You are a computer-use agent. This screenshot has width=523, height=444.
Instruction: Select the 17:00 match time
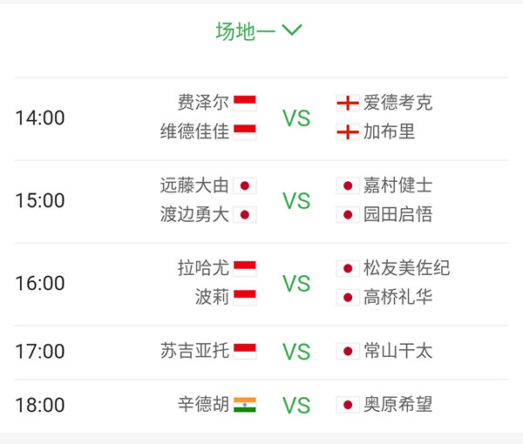tap(40, 352)
